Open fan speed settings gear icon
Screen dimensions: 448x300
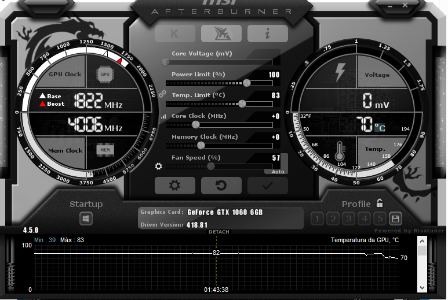click(x=159, y=166)
